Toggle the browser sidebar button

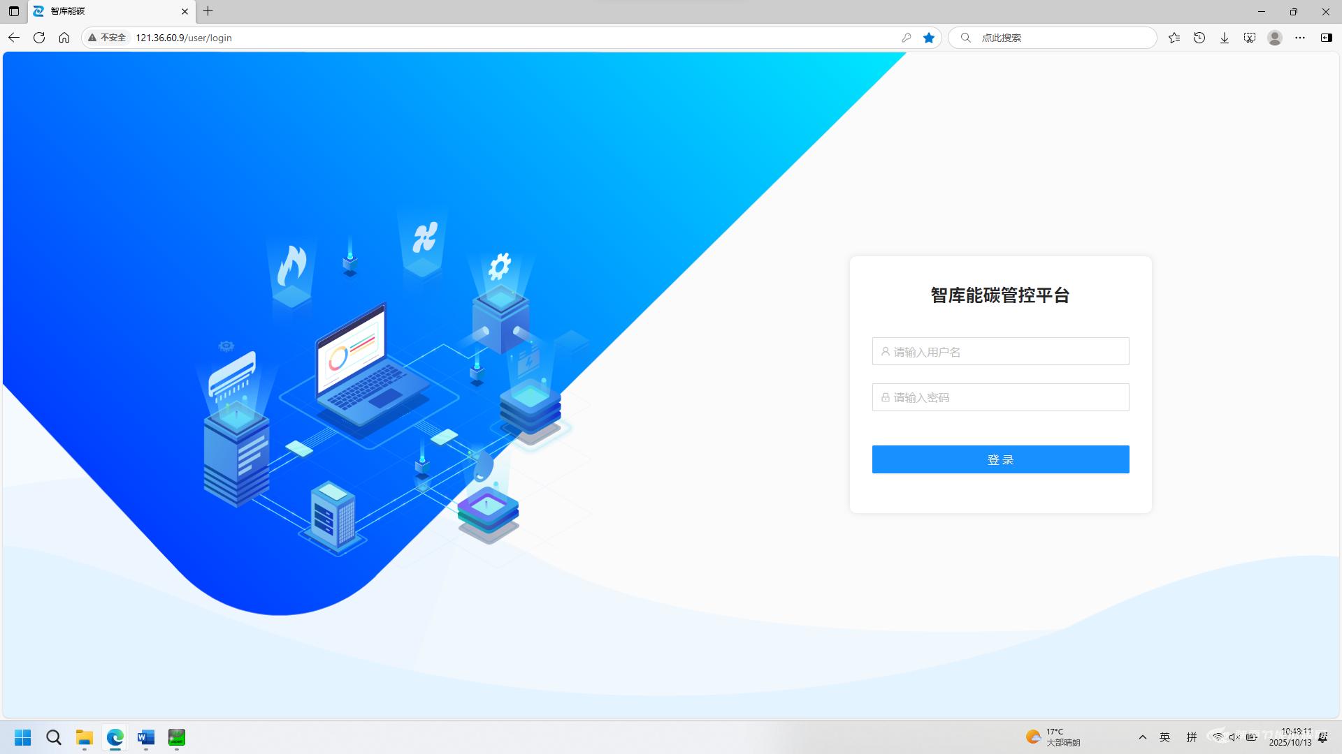click(x=1326, y=38)
